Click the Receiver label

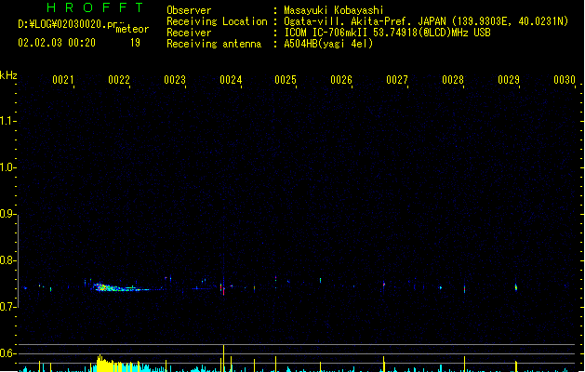(x=189, y=33)
